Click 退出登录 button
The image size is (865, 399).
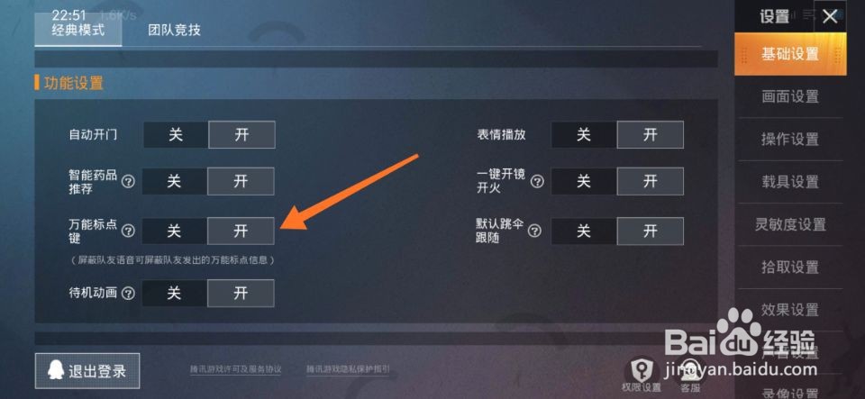pyautogui.click(x=87, y=371)
